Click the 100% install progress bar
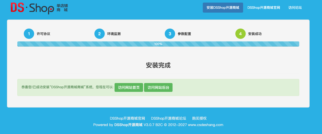The height and width of the screenshot is (134, 322). 158,44
